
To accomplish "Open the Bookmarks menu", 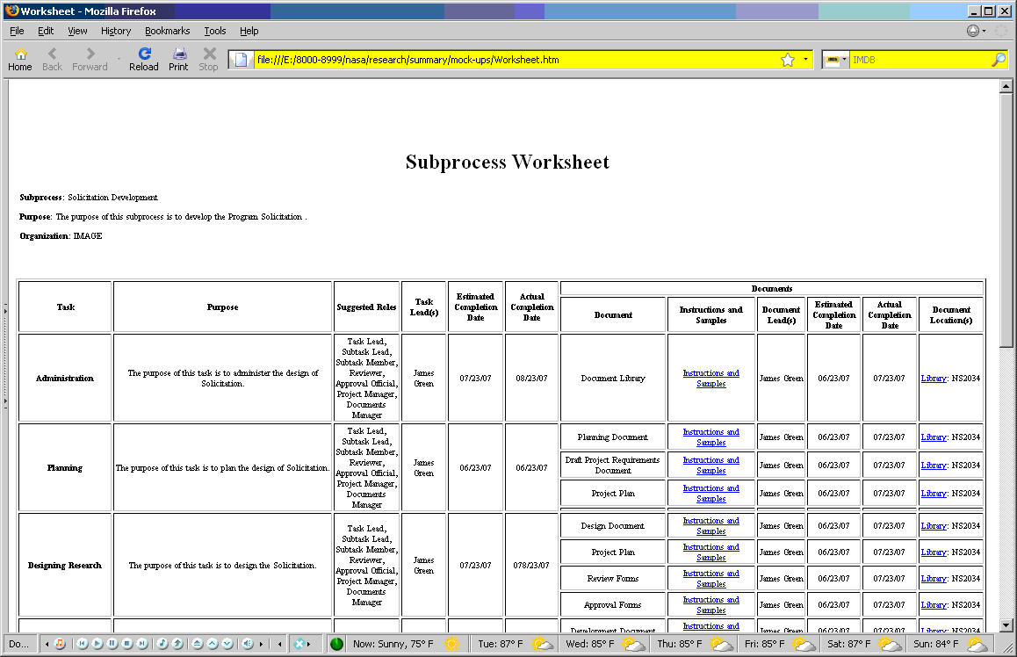I will [x=168, y=31].
